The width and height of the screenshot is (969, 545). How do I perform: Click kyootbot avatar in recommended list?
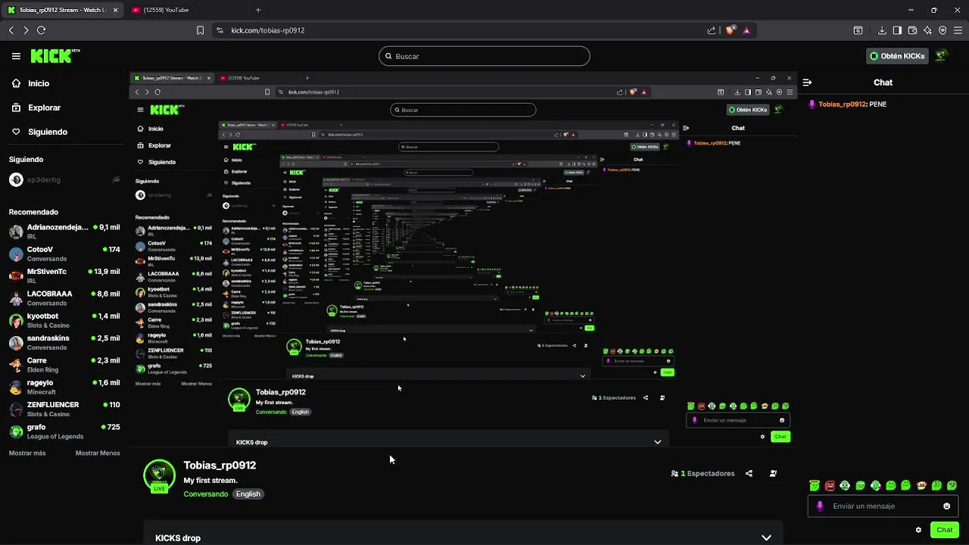click(16, 320)
